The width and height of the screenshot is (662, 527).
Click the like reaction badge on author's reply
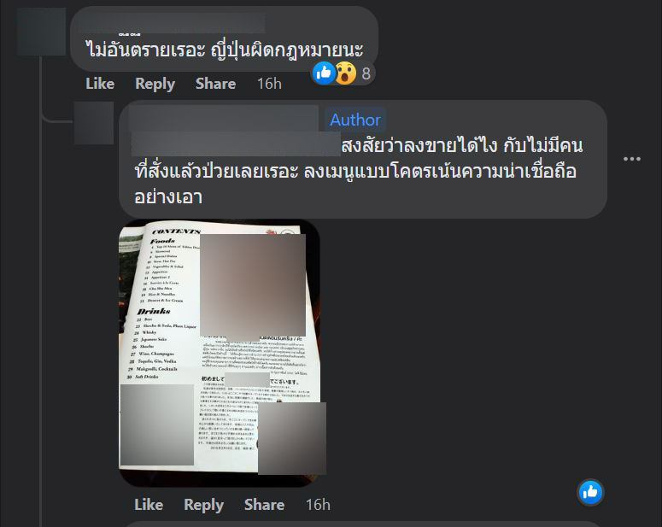coord(590,492)
